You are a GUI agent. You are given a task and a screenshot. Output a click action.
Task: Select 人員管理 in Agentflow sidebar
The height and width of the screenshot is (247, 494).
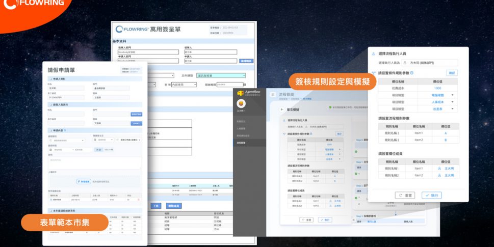[241, 128]
